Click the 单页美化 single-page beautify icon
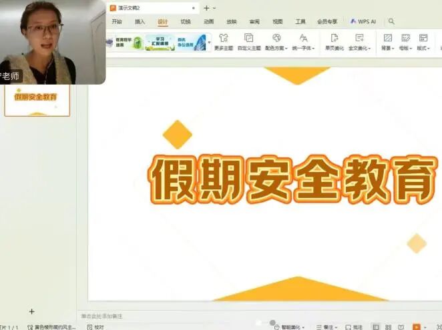 tap(334, 38)
